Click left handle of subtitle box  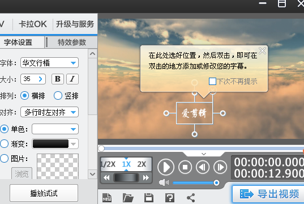[x=166, y=113]
